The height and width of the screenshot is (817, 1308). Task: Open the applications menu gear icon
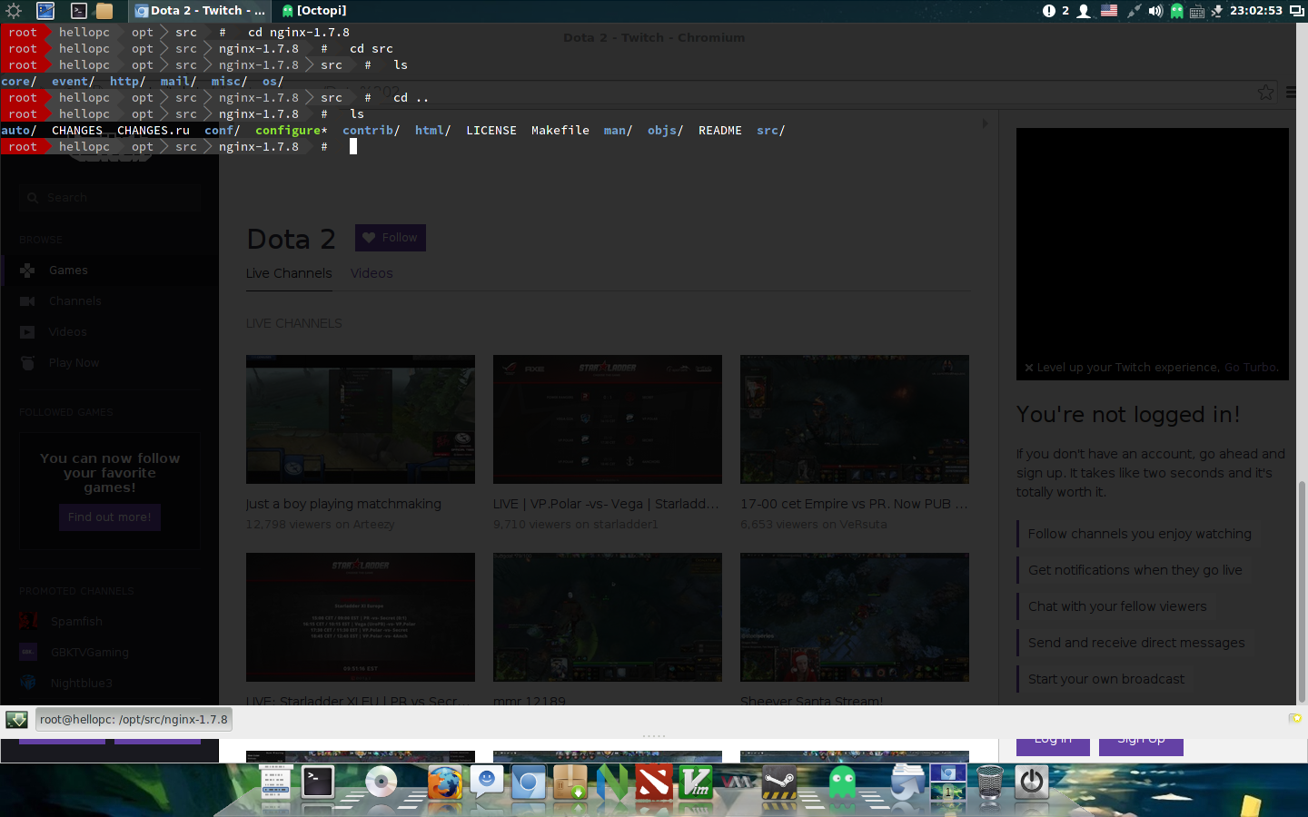[x=13, y=11]
